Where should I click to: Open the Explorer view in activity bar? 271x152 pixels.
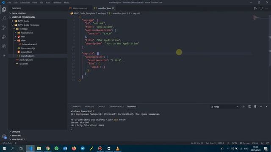(x=4, y=9)
